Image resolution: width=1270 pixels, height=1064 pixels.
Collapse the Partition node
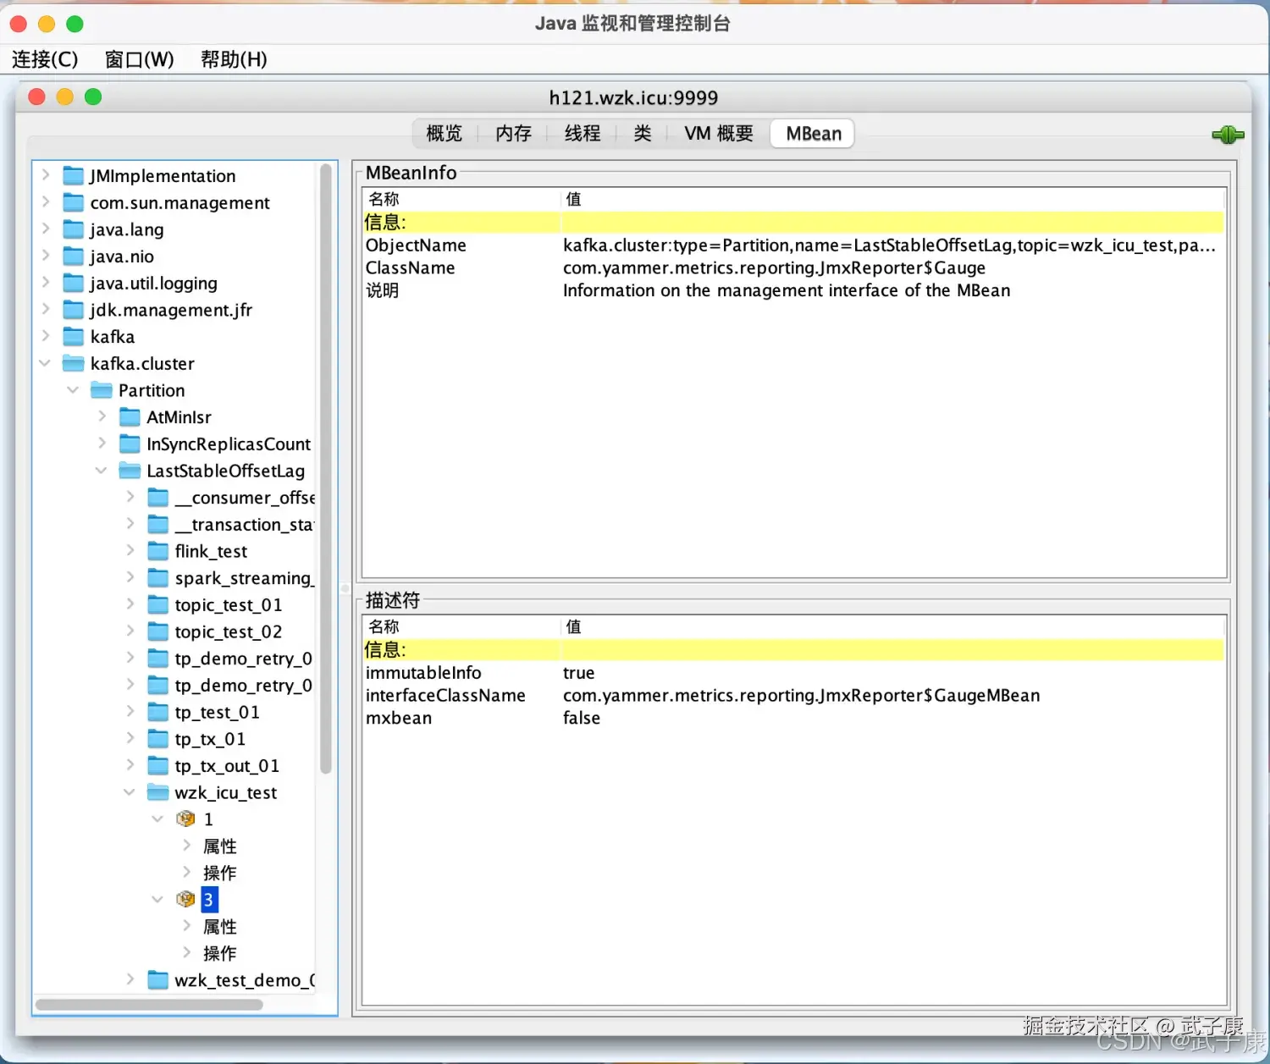(x=74, y=390)
